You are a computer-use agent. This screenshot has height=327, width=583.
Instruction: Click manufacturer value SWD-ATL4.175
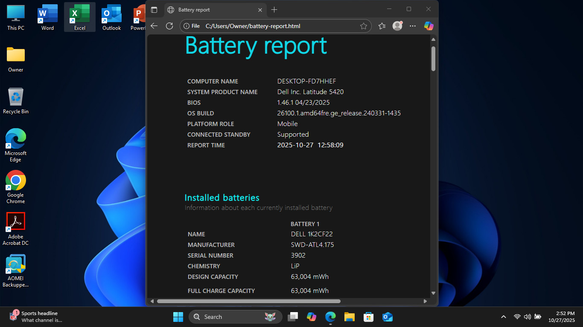click(x=312, y=245)
